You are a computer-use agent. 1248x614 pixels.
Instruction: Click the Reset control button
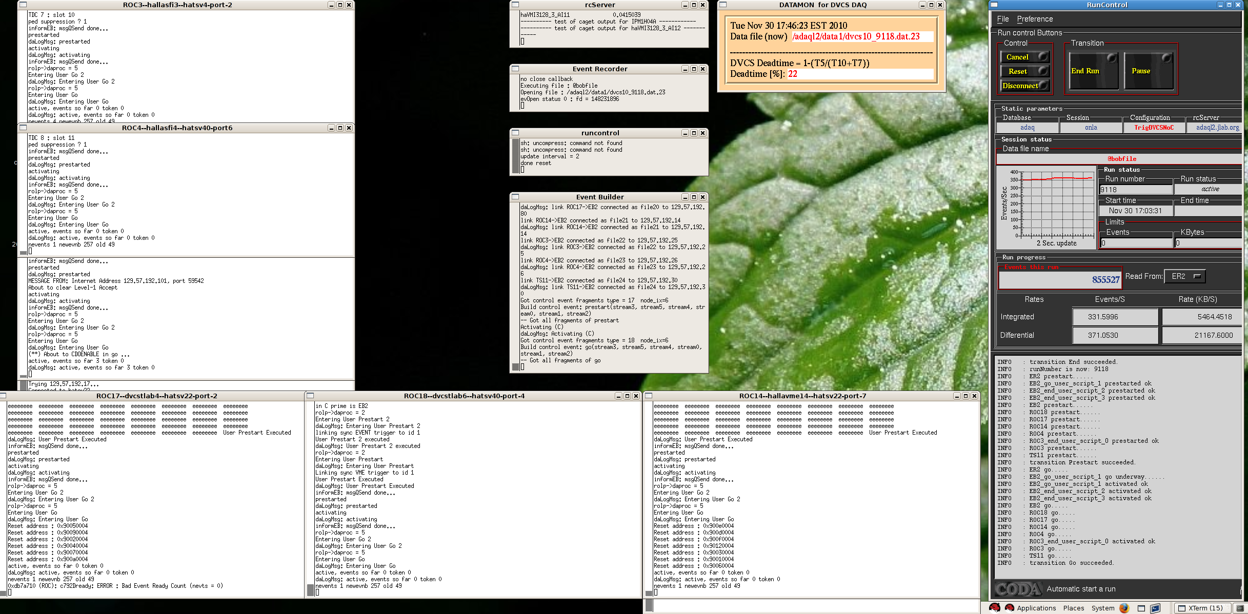coord(1025,71)
